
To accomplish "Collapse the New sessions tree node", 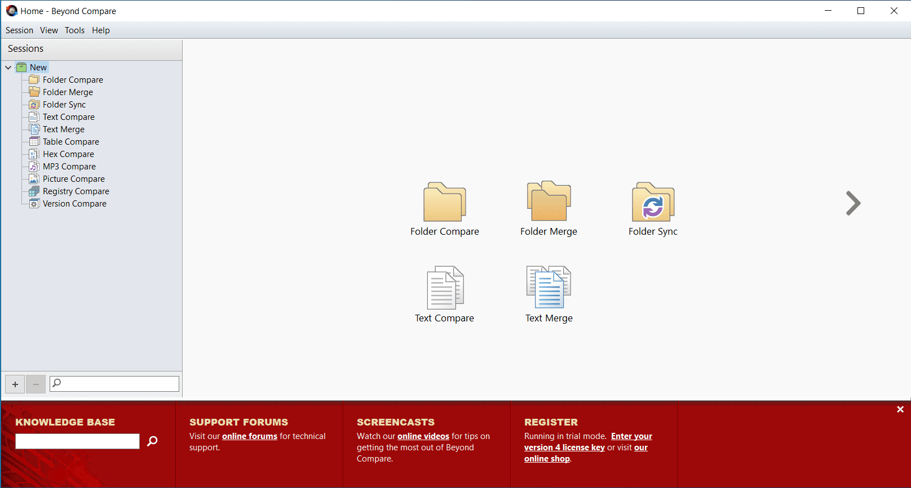I will click(8, 68).
